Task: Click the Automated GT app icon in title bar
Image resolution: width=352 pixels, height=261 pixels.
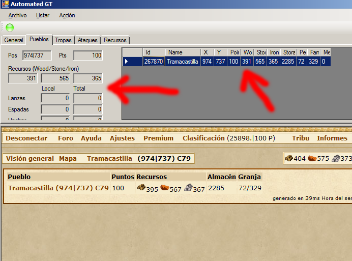Action: pyautogui.click(x=6, y=4)
